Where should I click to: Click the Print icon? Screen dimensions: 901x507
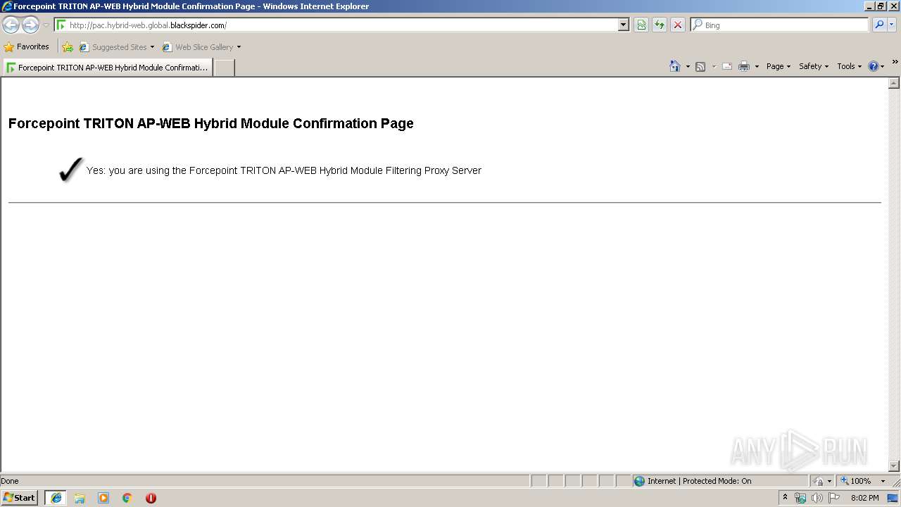pyautogui.click(x=744, y=66)
